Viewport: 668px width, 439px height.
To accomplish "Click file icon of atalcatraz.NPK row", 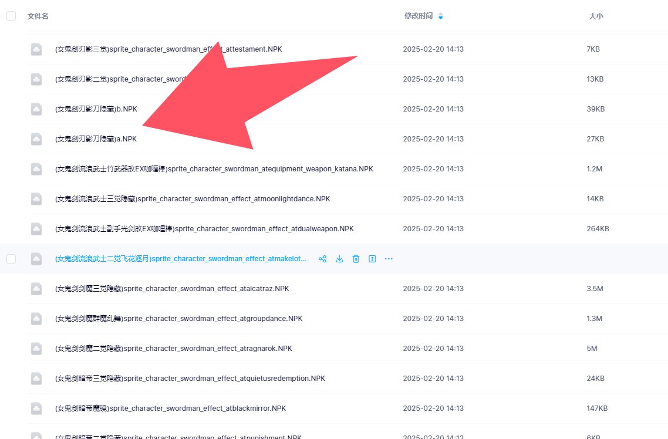I will click(36, 289).
